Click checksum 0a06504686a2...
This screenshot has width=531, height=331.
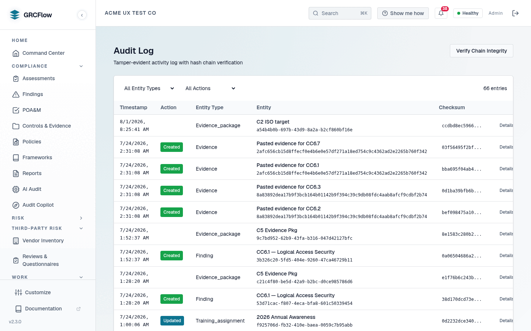(462, 256)
